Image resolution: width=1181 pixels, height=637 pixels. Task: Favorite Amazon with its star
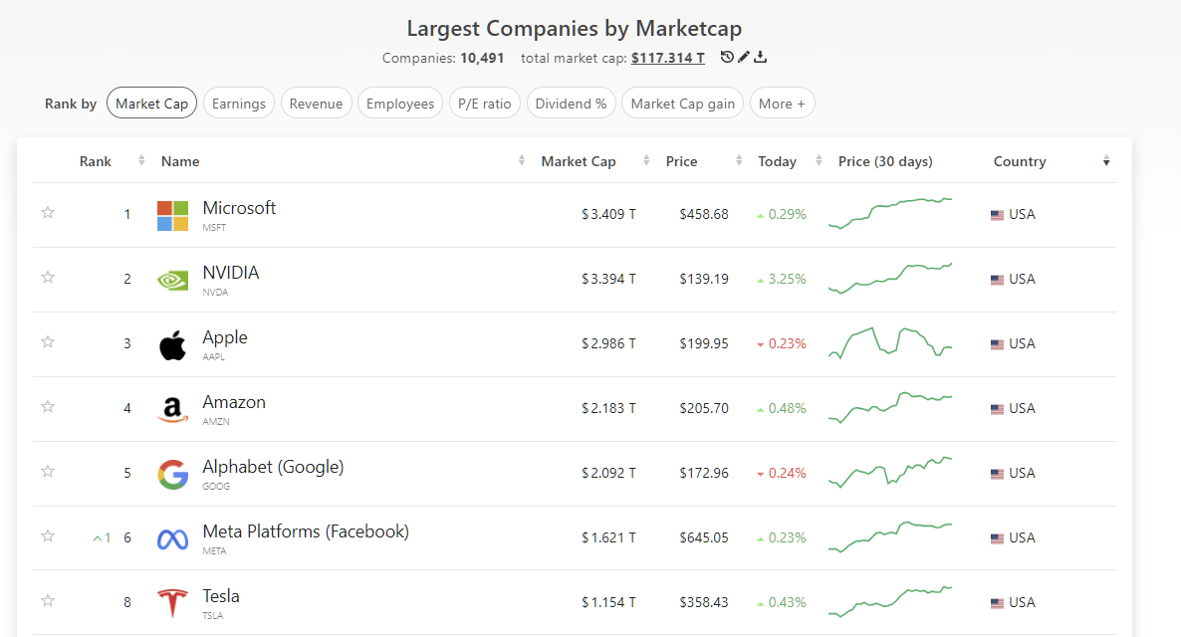tap(48, 407)
